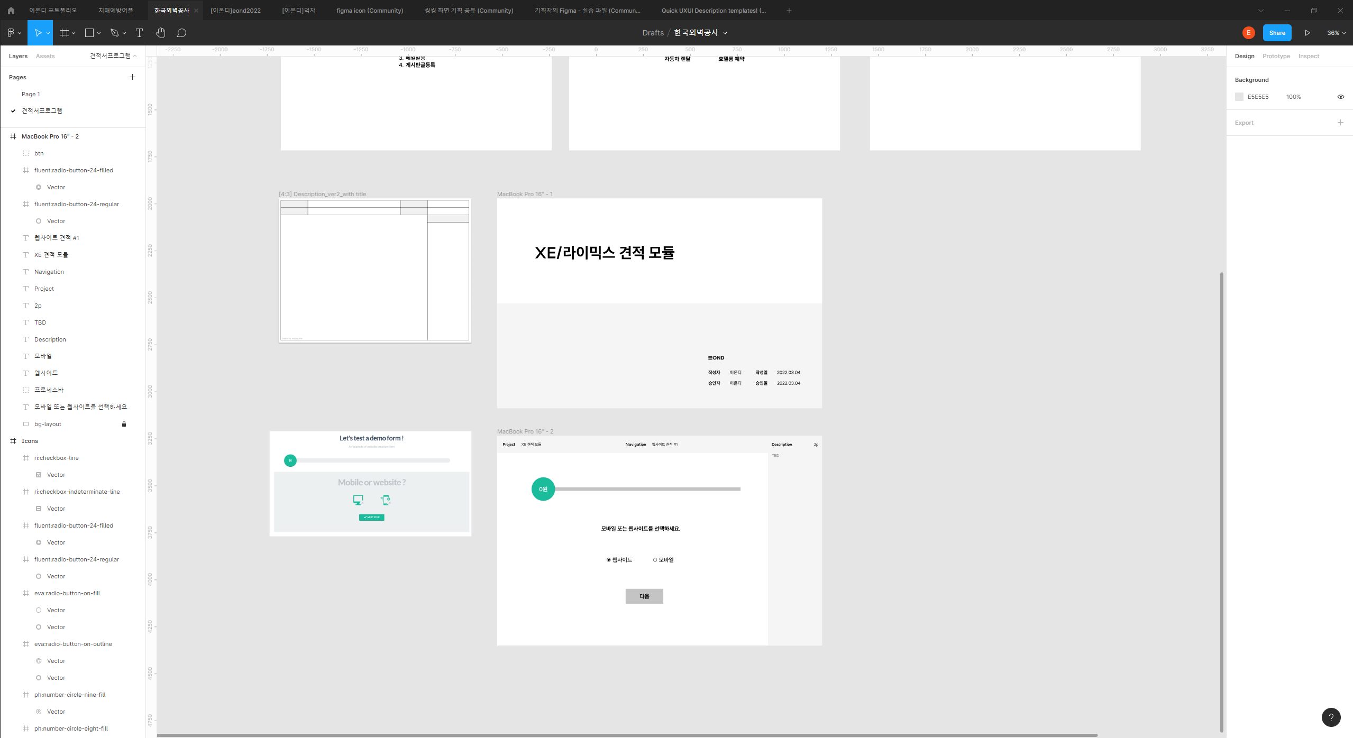Screen dimensions: 1353x738
Task: Click frame icon of Icons layer
Action: 13,441
